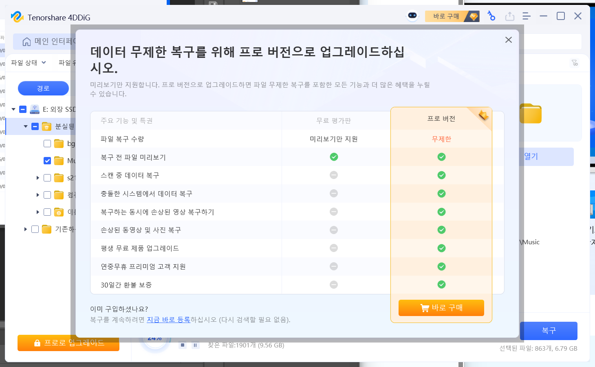
Task: Click the top 바로 구매 badge button
Action: (452, 16)
